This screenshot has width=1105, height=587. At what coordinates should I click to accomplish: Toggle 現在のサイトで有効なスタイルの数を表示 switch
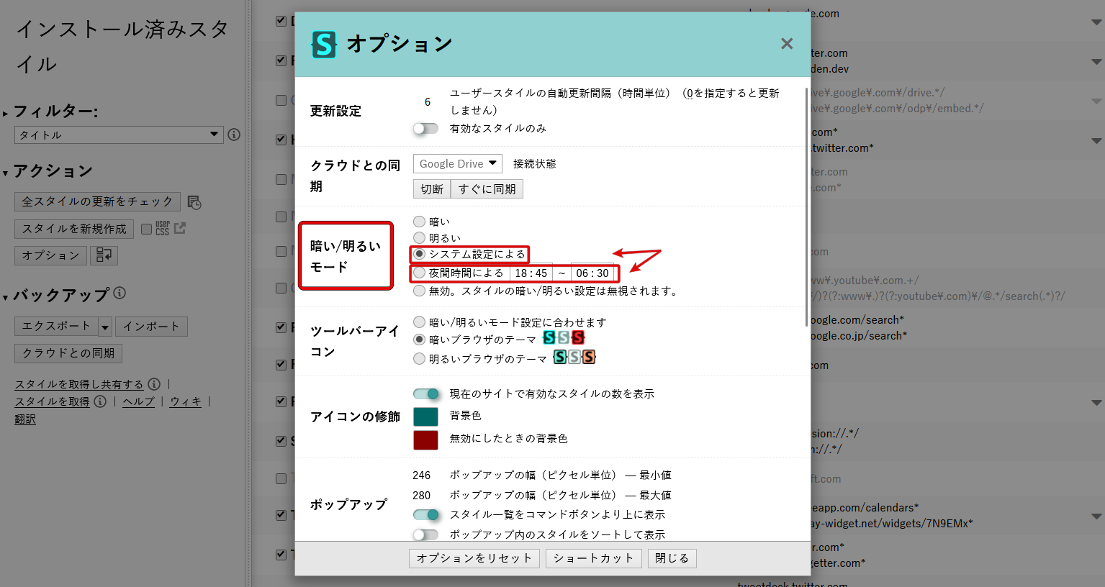tap(426, 393)
